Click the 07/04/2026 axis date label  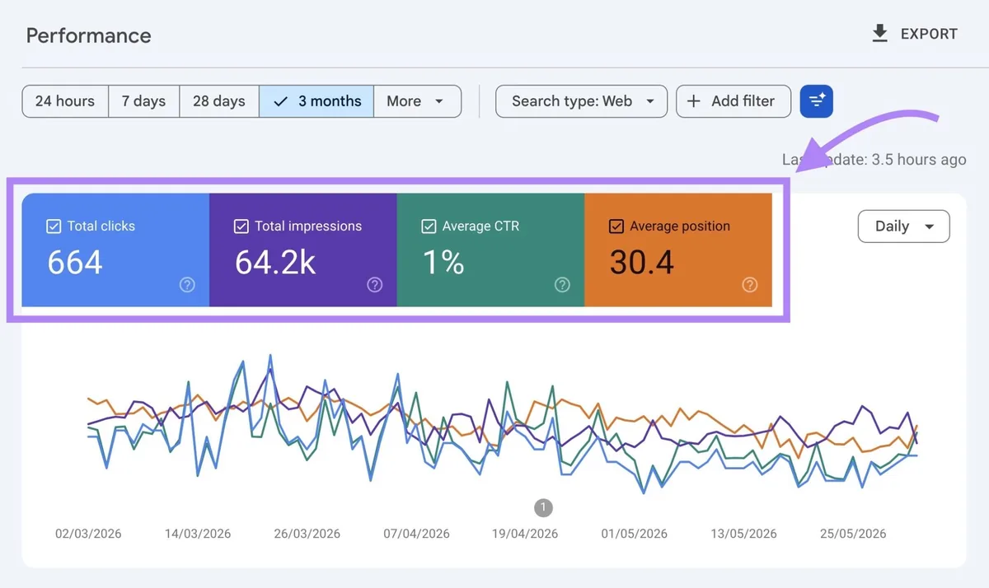coord(416,534)
